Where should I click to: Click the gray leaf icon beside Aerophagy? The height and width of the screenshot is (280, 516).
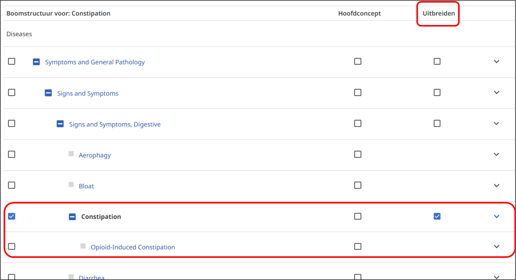71,154
